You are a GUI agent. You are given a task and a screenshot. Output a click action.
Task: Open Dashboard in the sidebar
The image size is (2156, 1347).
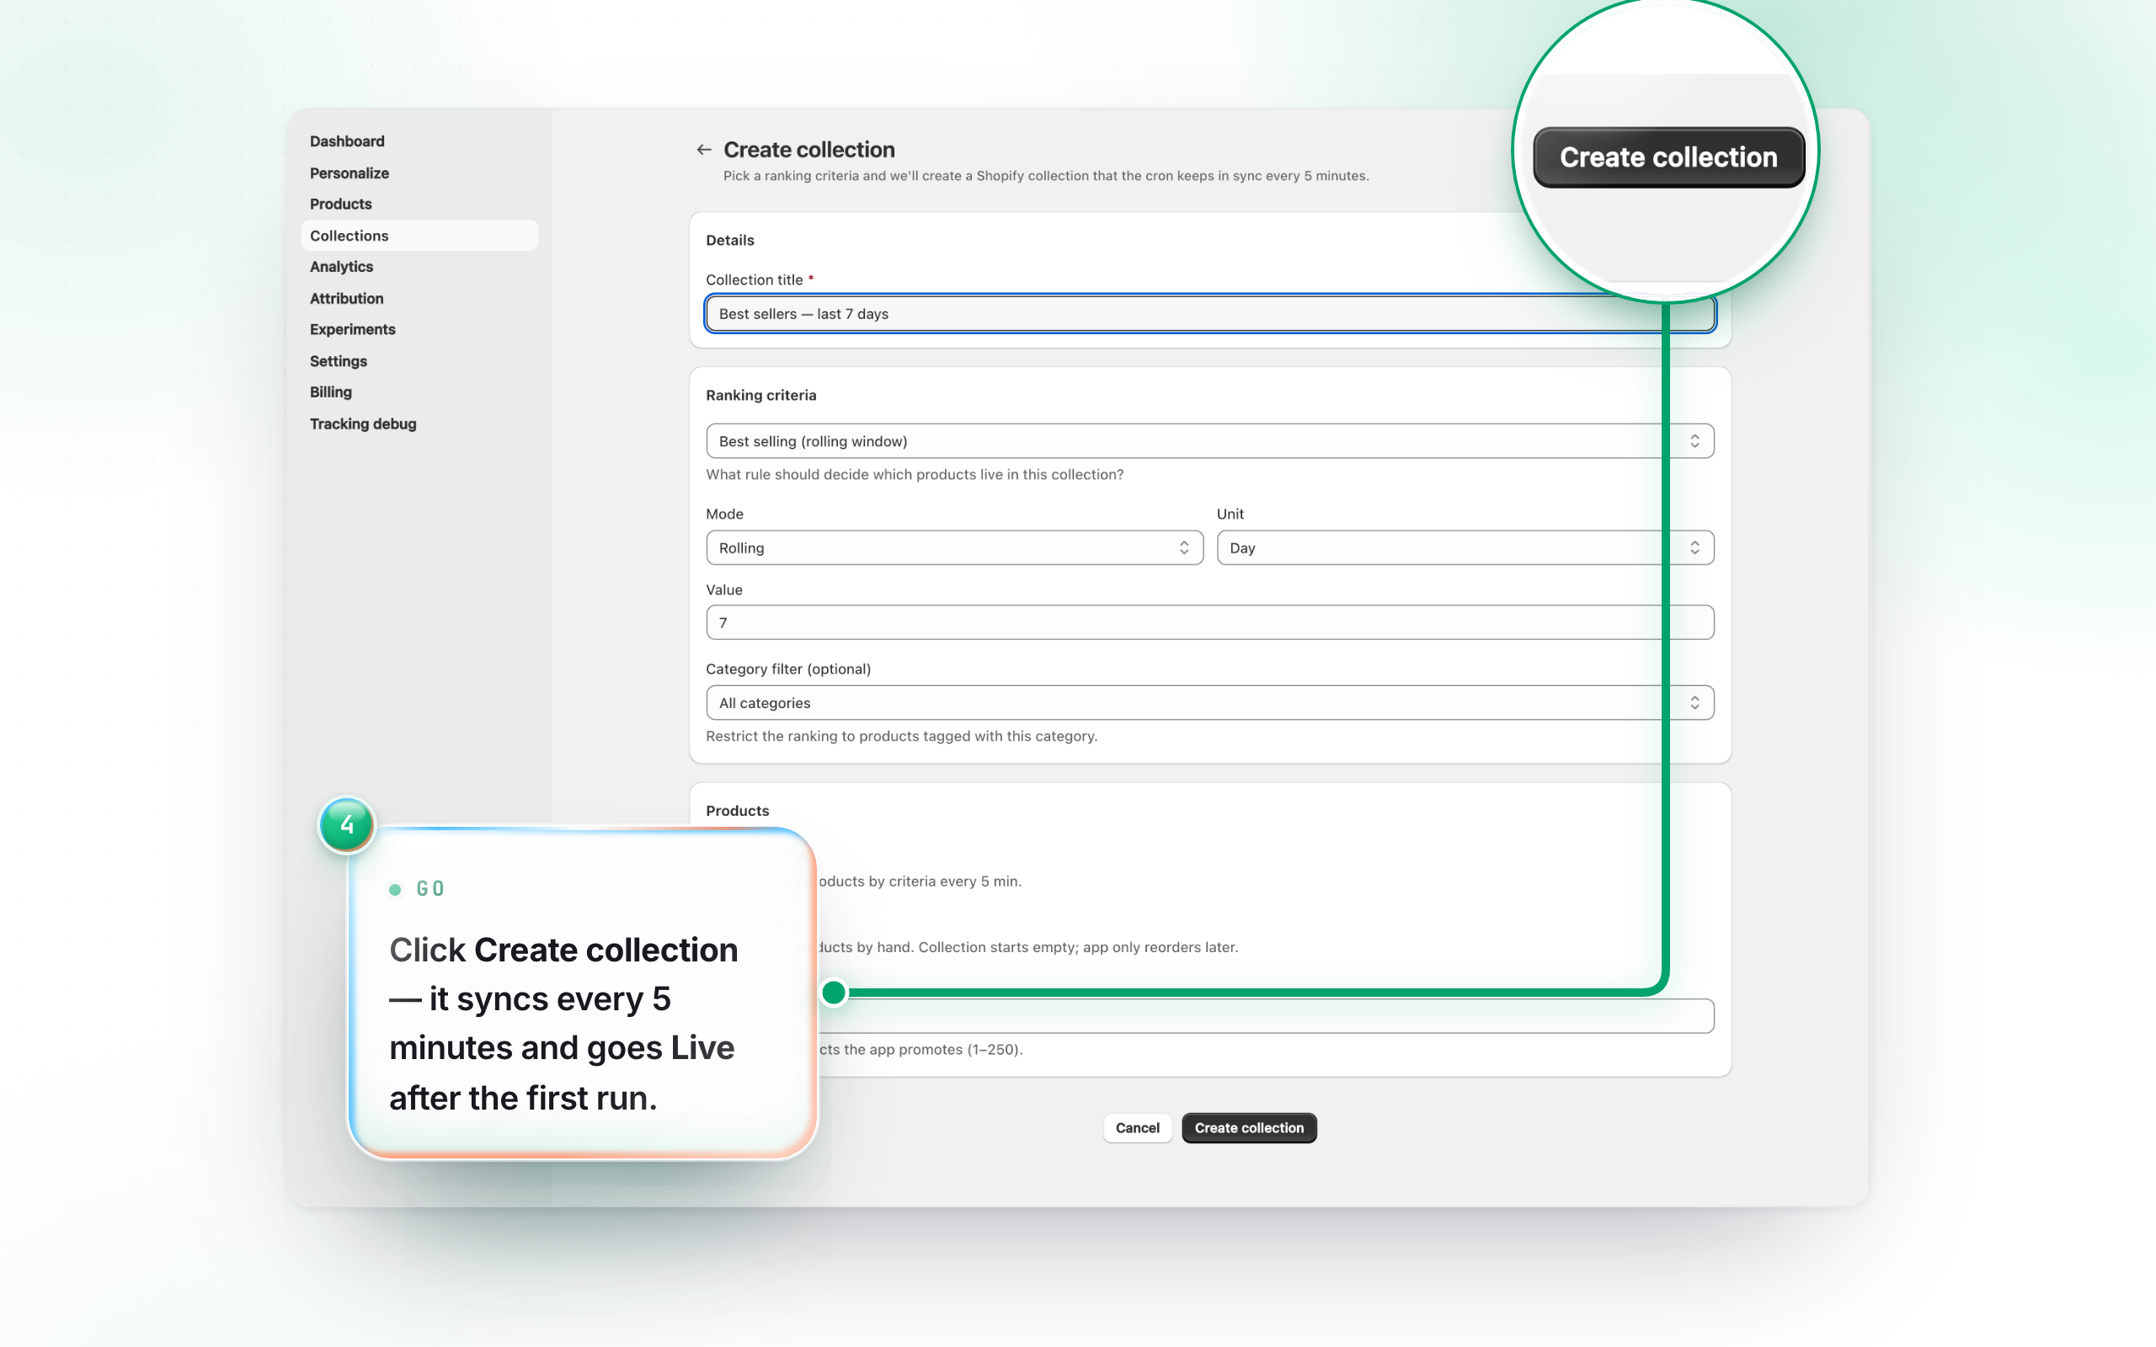(x=348, y=141)
